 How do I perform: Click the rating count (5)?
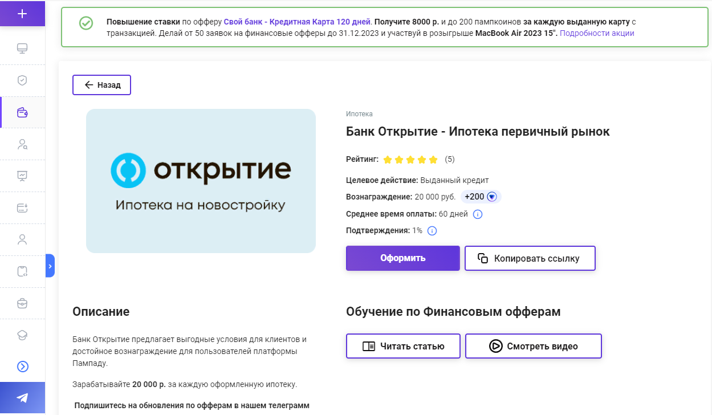coord(450,159)
